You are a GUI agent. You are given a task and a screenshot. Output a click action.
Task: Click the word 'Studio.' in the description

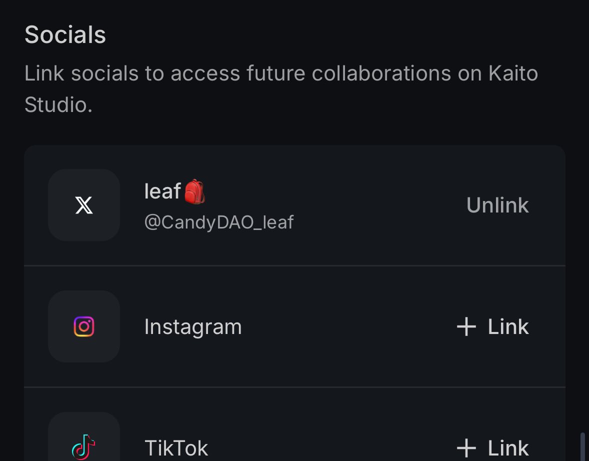point(58,105)
